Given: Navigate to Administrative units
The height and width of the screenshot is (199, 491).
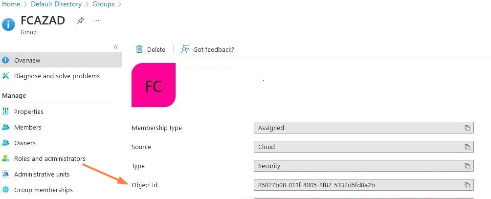Looking at the screenshot, I should click(42, 175).
